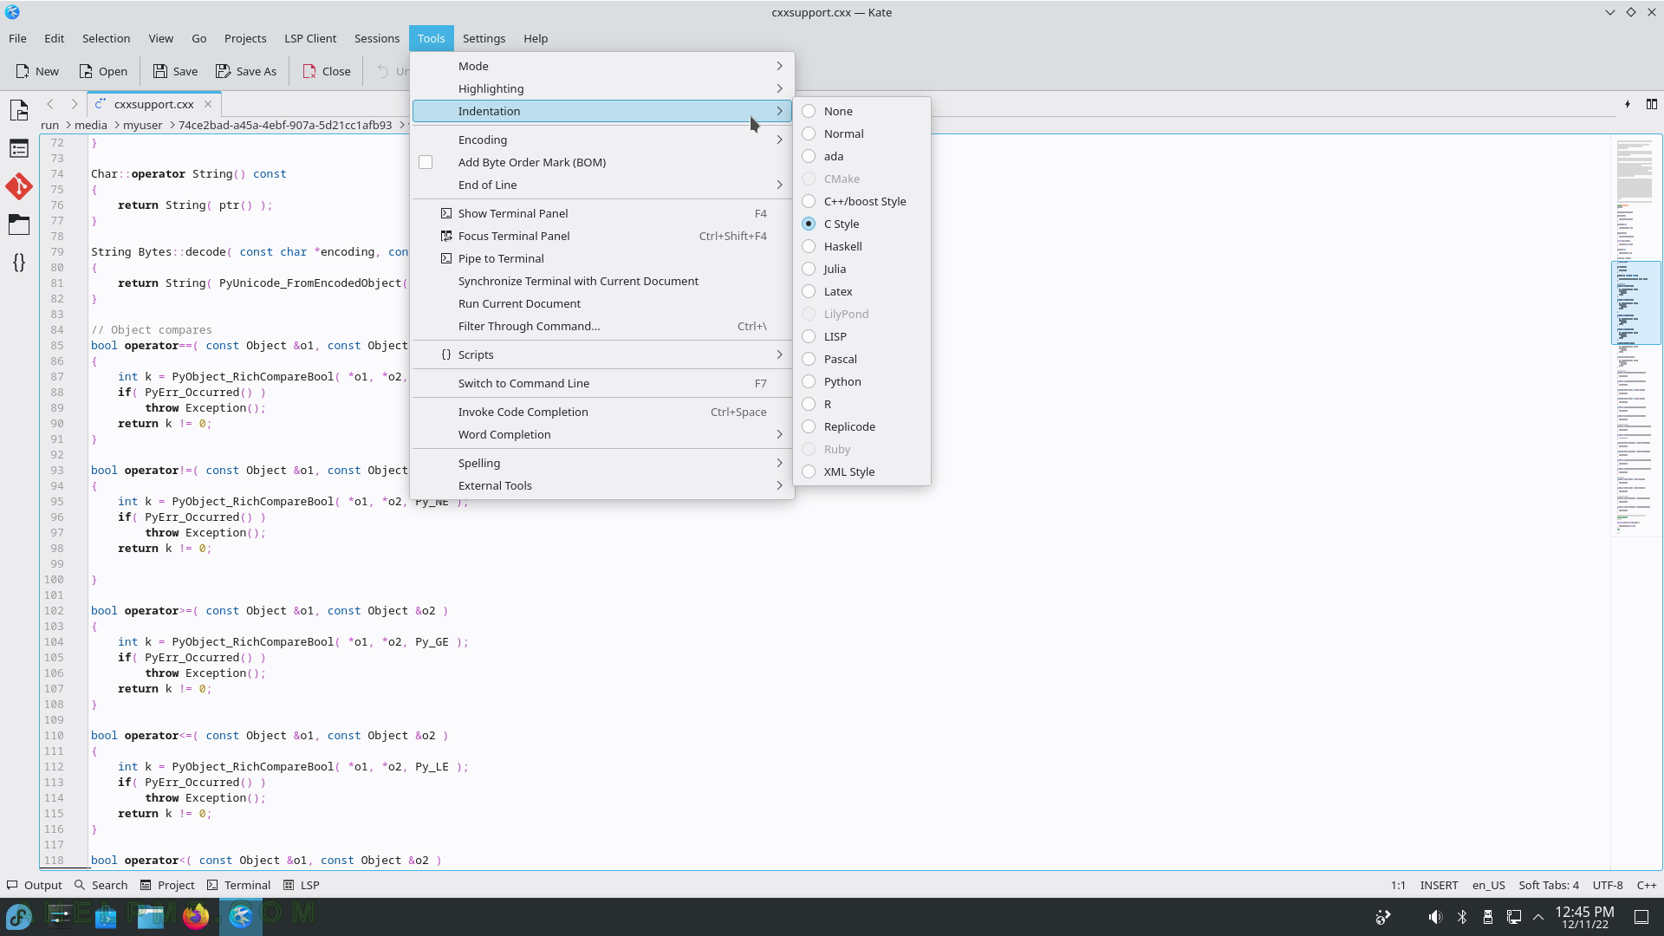The height and width of the screenshot is (936, 1664).
Task: Open the Kate application icon in title bar
Action: coord(12,12)
